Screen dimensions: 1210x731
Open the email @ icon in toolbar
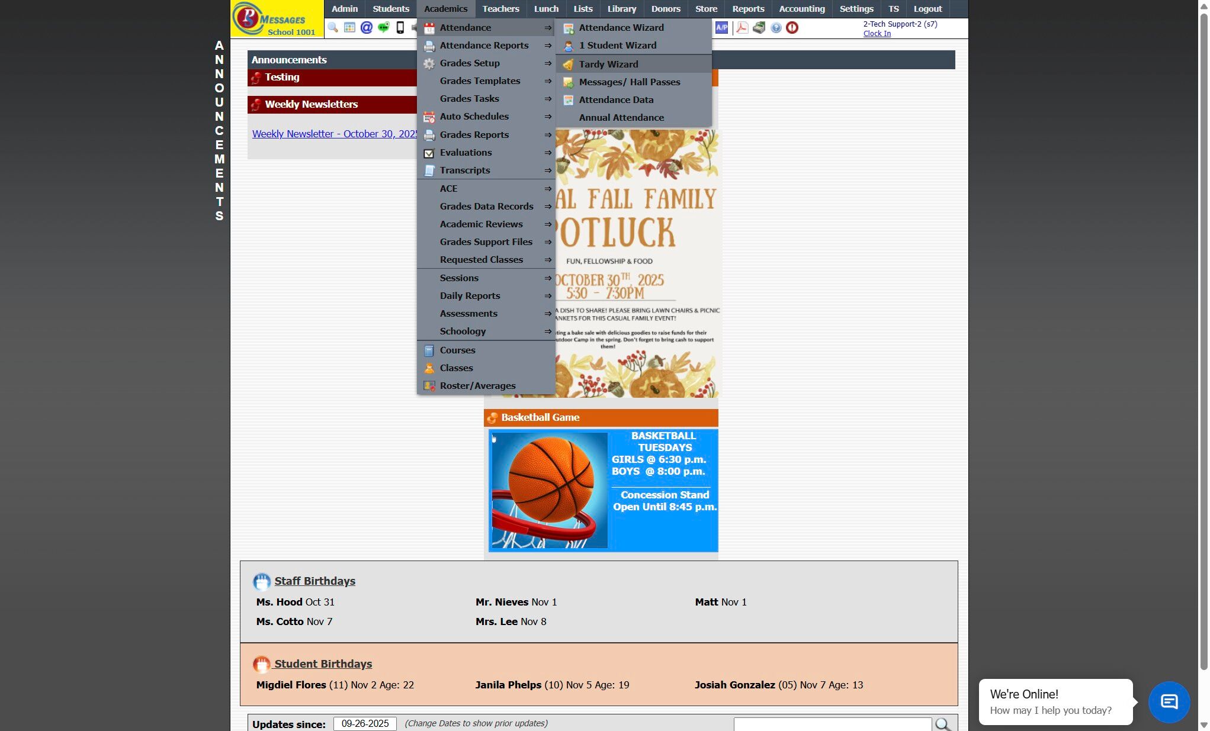(x=367, y=28)
